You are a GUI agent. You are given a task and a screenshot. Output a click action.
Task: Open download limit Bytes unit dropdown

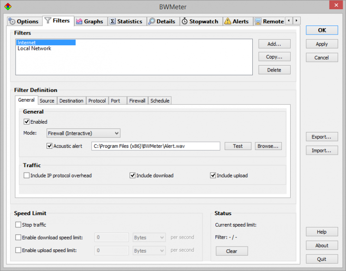149,237
